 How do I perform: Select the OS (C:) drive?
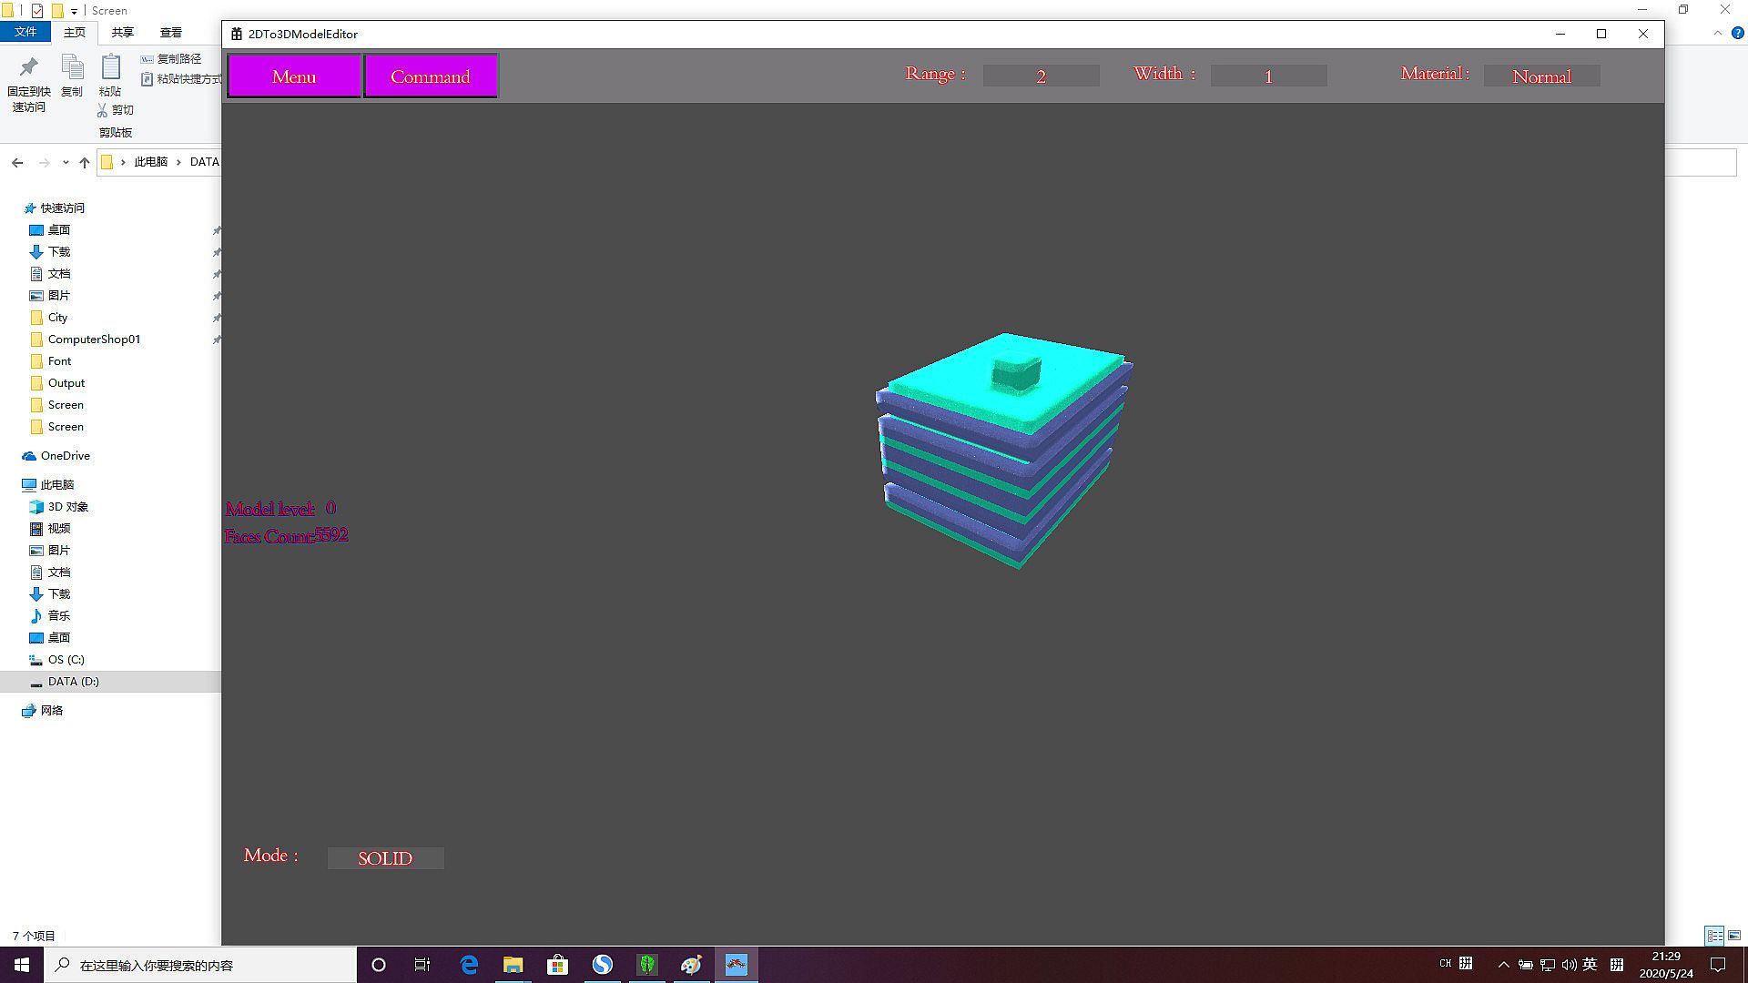[66, 660]
